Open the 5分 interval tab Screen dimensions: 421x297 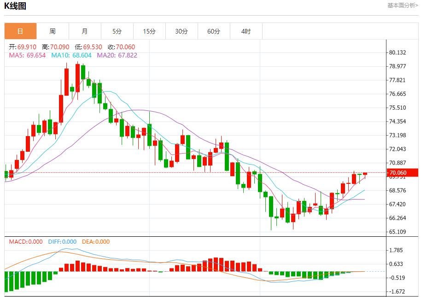coord(117,31)
